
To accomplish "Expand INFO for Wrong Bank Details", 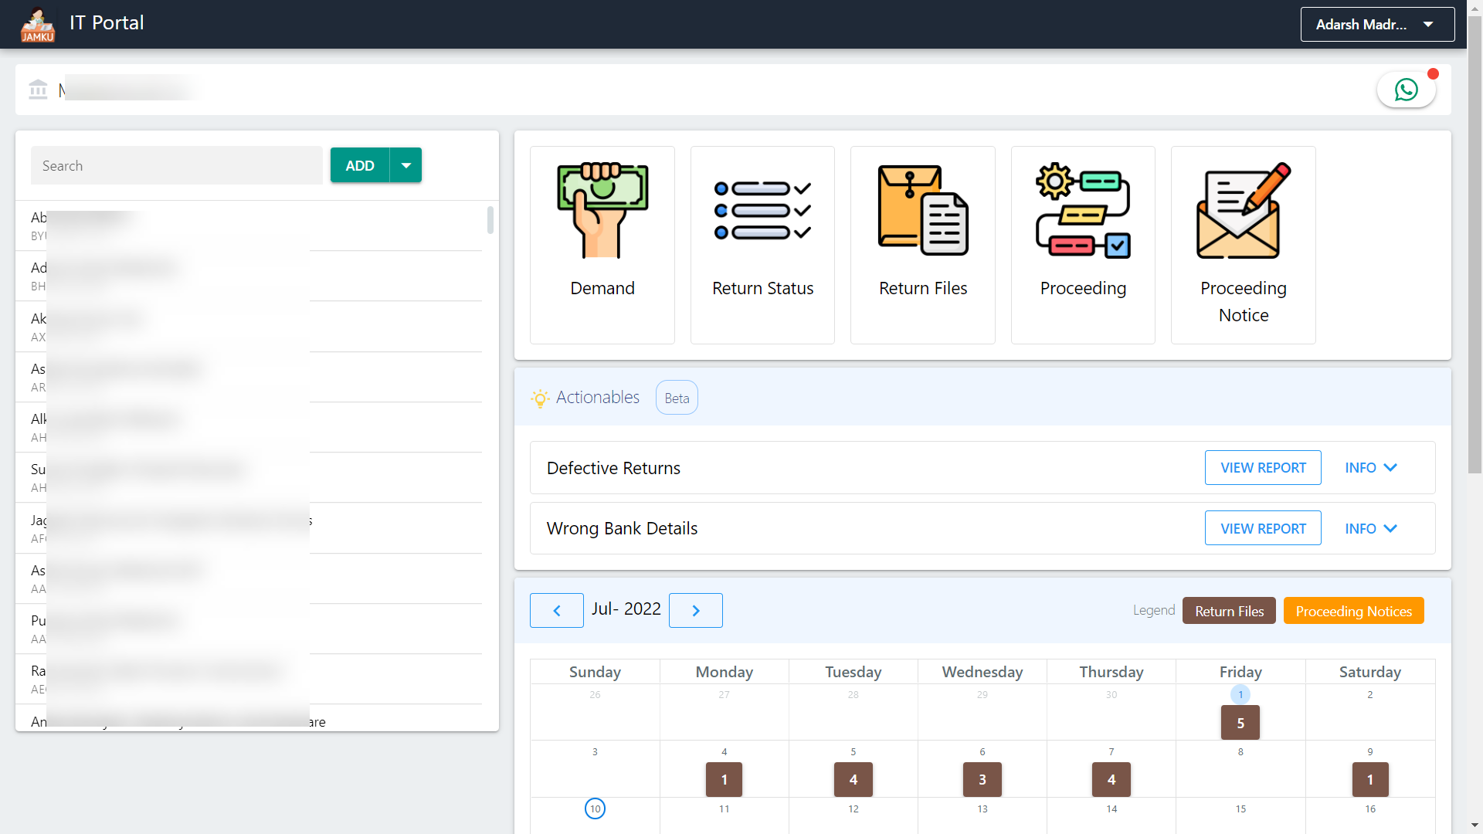I will pos(1370,529).
